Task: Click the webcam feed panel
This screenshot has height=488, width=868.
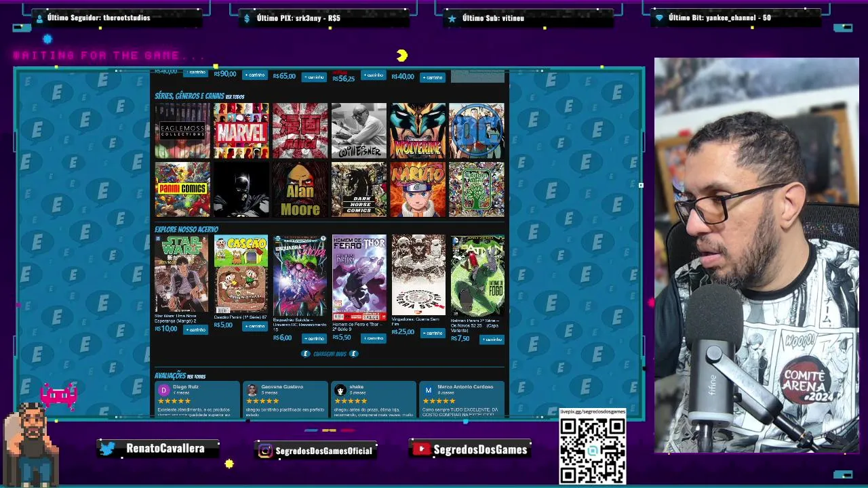Action: (757, 256)
